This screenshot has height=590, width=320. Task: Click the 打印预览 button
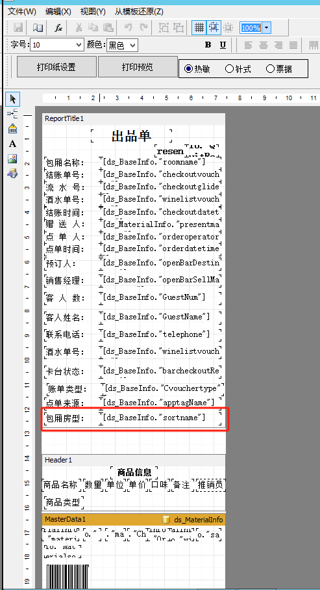(x=138, y=67)
